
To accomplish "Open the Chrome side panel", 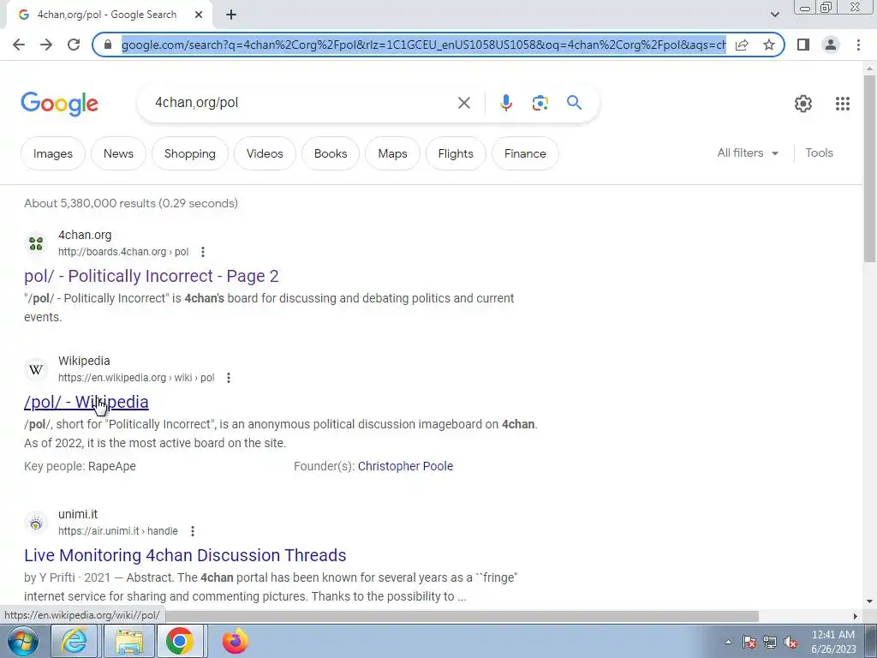I will coord(803,45).
